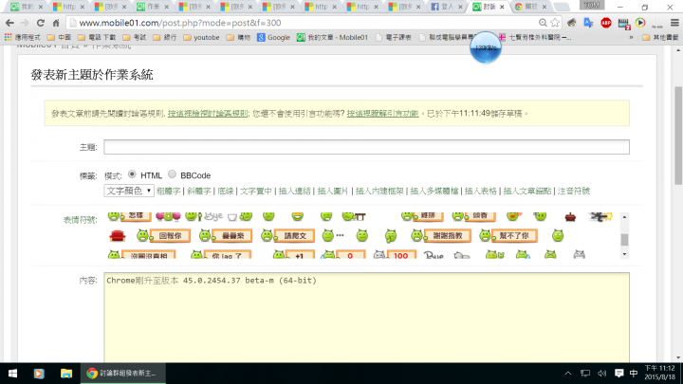Screen dimensions: 683x384
Task: Insert the 100 score emoticon
Action: [x=395, y=254]
